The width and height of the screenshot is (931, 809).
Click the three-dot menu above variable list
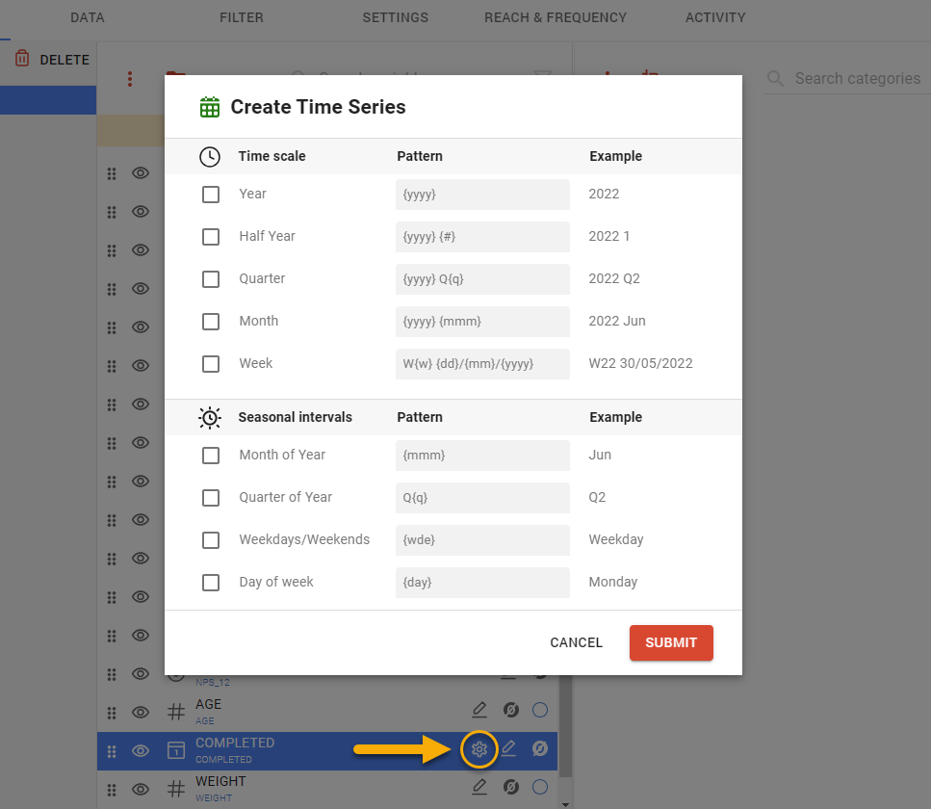pos(130,79)
